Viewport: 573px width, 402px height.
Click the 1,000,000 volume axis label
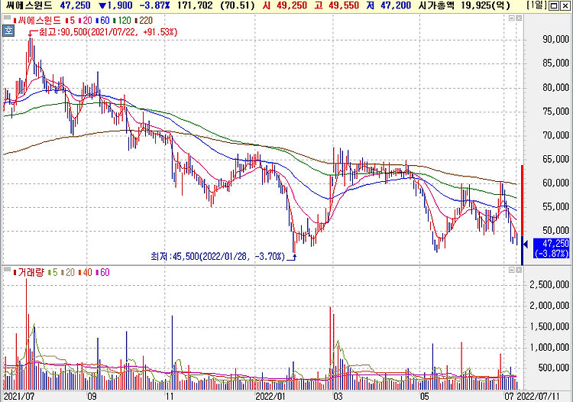pos(549,347)
